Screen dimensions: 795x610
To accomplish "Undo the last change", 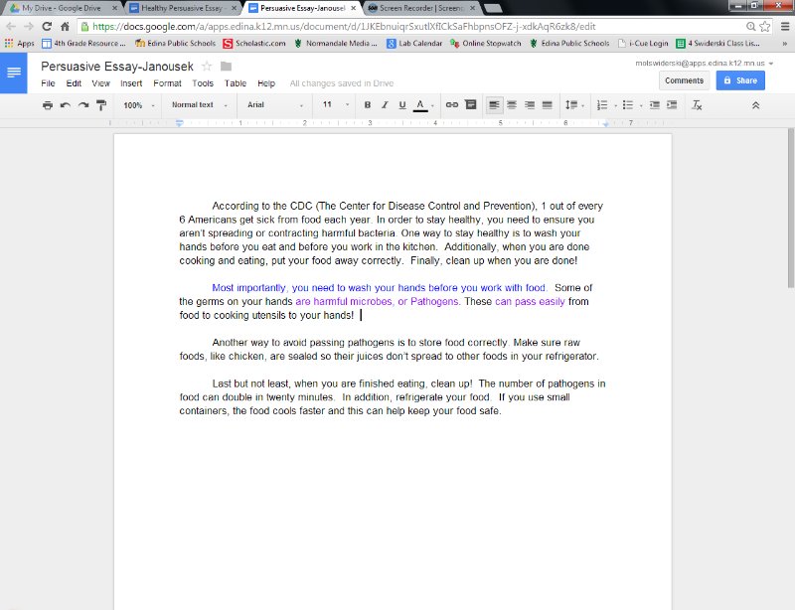I will click(x=65, y=104).
